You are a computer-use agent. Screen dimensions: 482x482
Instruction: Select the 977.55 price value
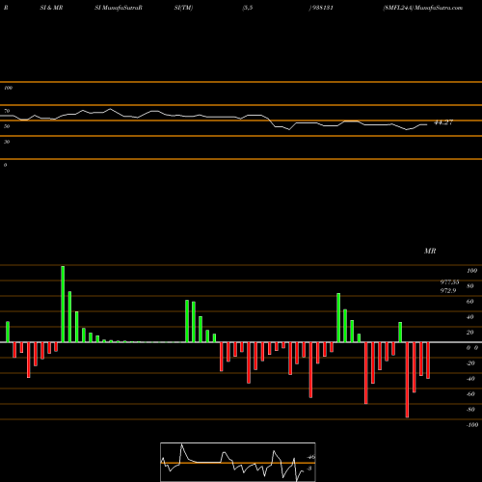click(449, 282)
